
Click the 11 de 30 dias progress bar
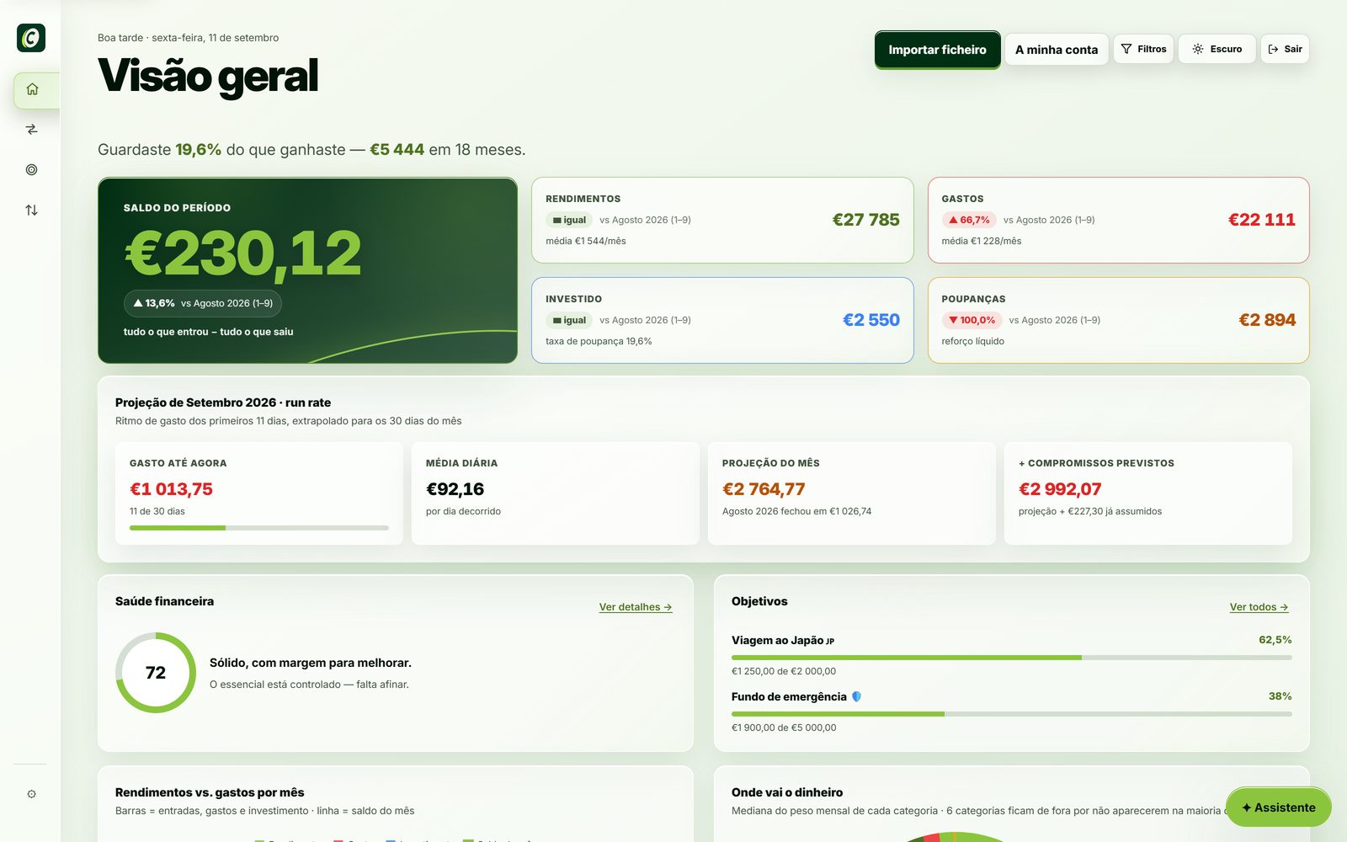coord(259,528)
